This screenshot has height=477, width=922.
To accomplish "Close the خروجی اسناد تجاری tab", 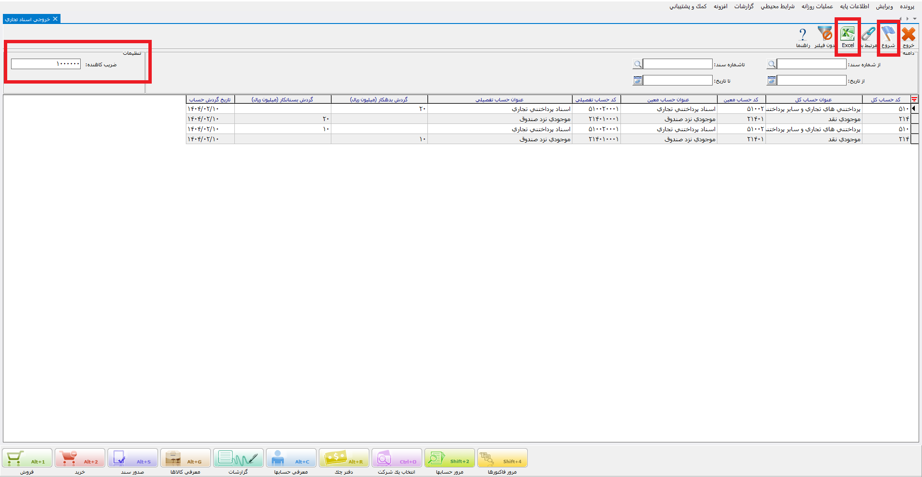I will [x=55, y=19].
